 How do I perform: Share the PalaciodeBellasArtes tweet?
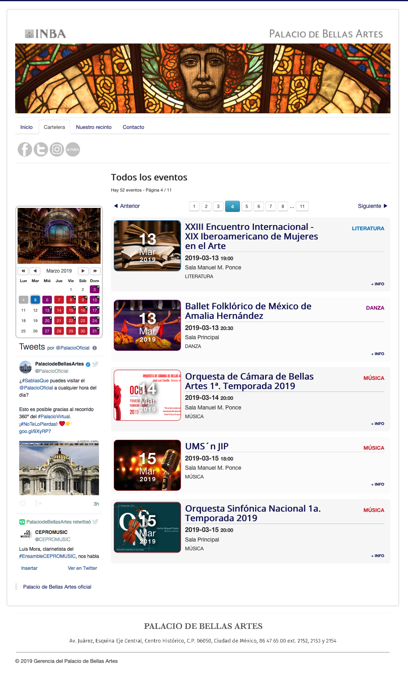(x=38, y=504)
